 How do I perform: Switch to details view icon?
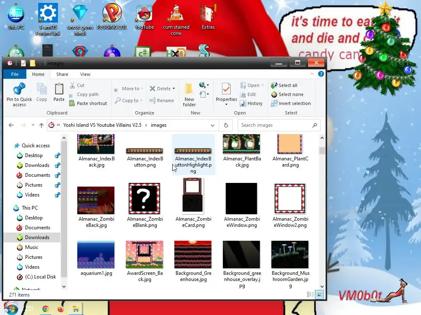pos(310,294)
